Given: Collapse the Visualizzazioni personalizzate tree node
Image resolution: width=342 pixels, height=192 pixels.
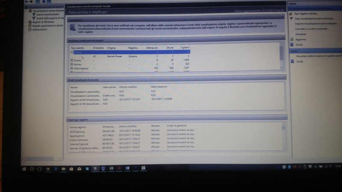Looking at the screenshot, I should [x=27, y=11].
